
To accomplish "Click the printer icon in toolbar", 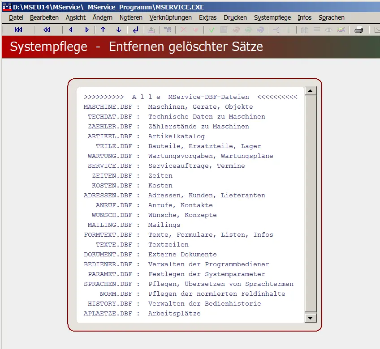I will pos(358,30).
